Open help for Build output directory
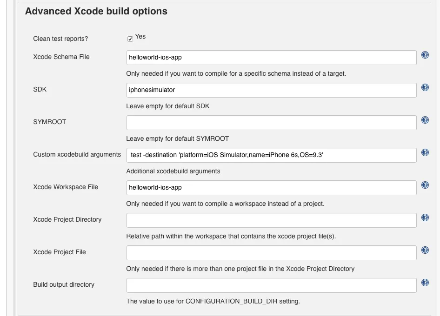Viewport: 440px width, 316px height. click(425, 283)
